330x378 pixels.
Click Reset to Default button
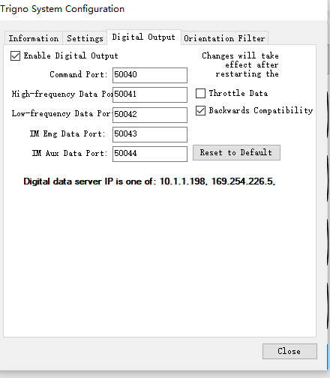point(236,152)
